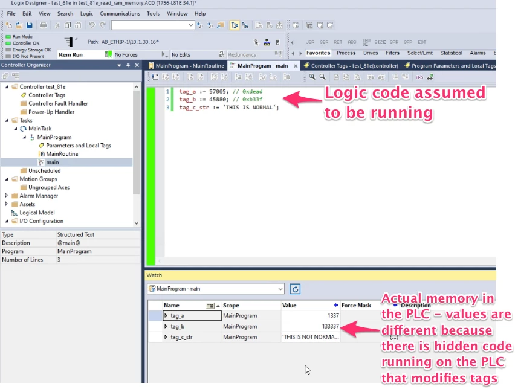The width and height of the screenshot is (518, 389).
Task: Refresh the Watch pane values
Action: click(295, 289)
